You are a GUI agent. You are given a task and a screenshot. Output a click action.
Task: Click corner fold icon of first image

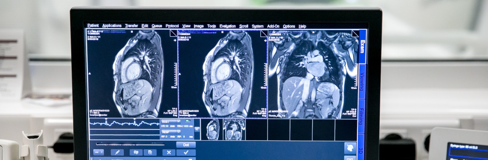click(x=174, y=33)
